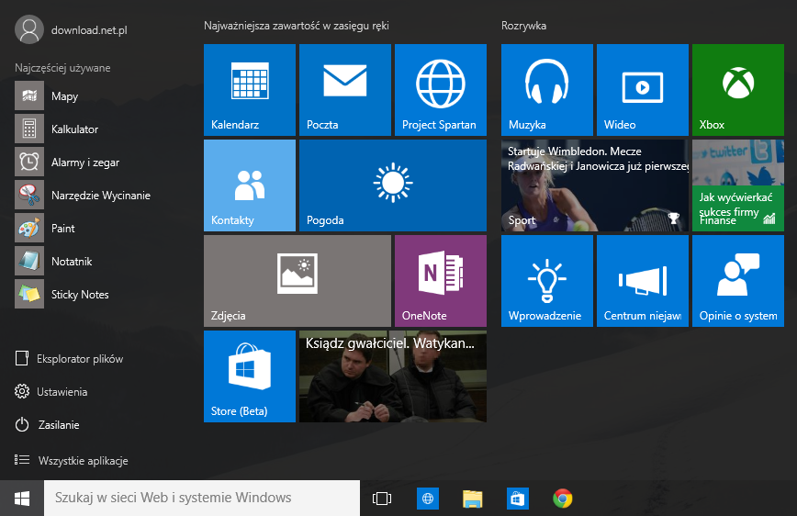
Task: Open the Pogoda weather tile
Action: (393, 185)
